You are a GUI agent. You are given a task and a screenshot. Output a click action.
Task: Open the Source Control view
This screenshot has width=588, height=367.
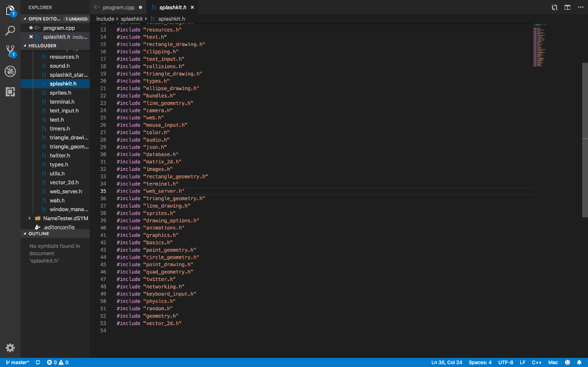coord(10,50)
